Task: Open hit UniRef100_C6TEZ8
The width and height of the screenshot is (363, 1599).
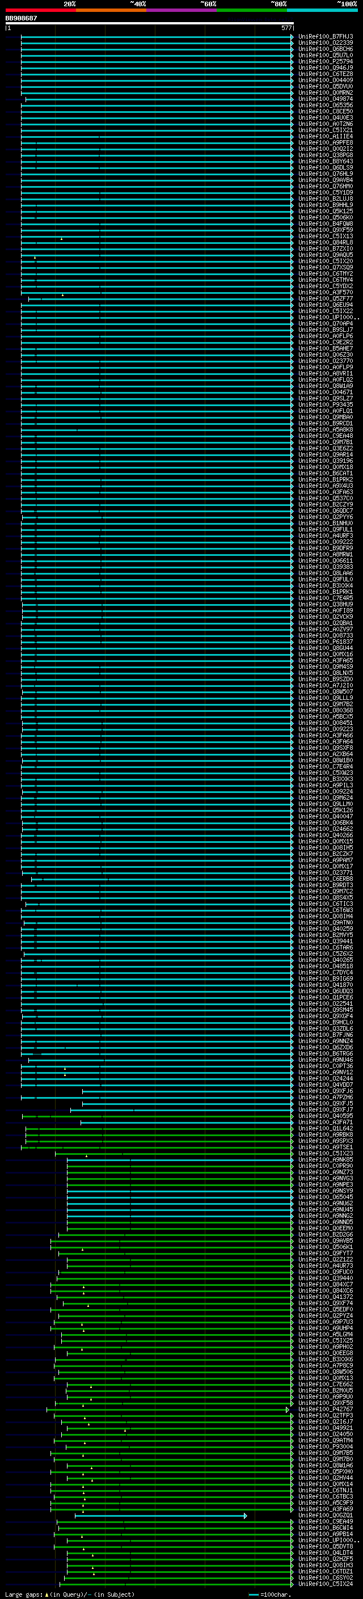Action: coord(325,74)
